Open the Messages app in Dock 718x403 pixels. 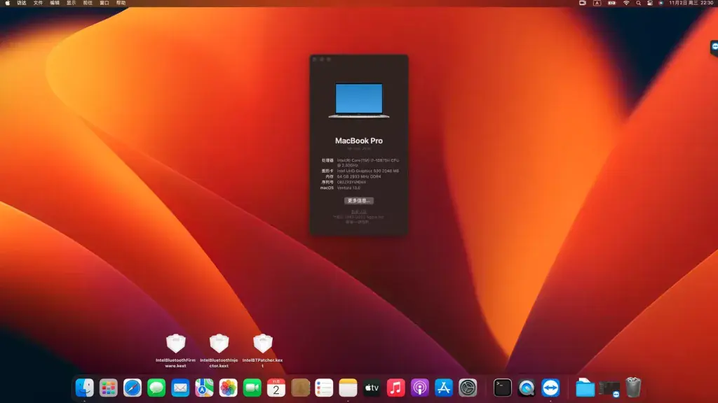point(156,388)
